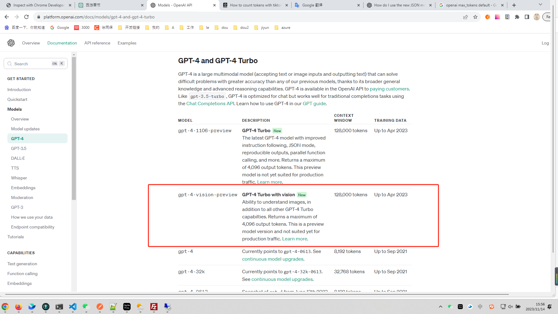Viewport: 558px width, 314px height.
Task: Open Firefox from the taskbar
Action: [18, 306]
